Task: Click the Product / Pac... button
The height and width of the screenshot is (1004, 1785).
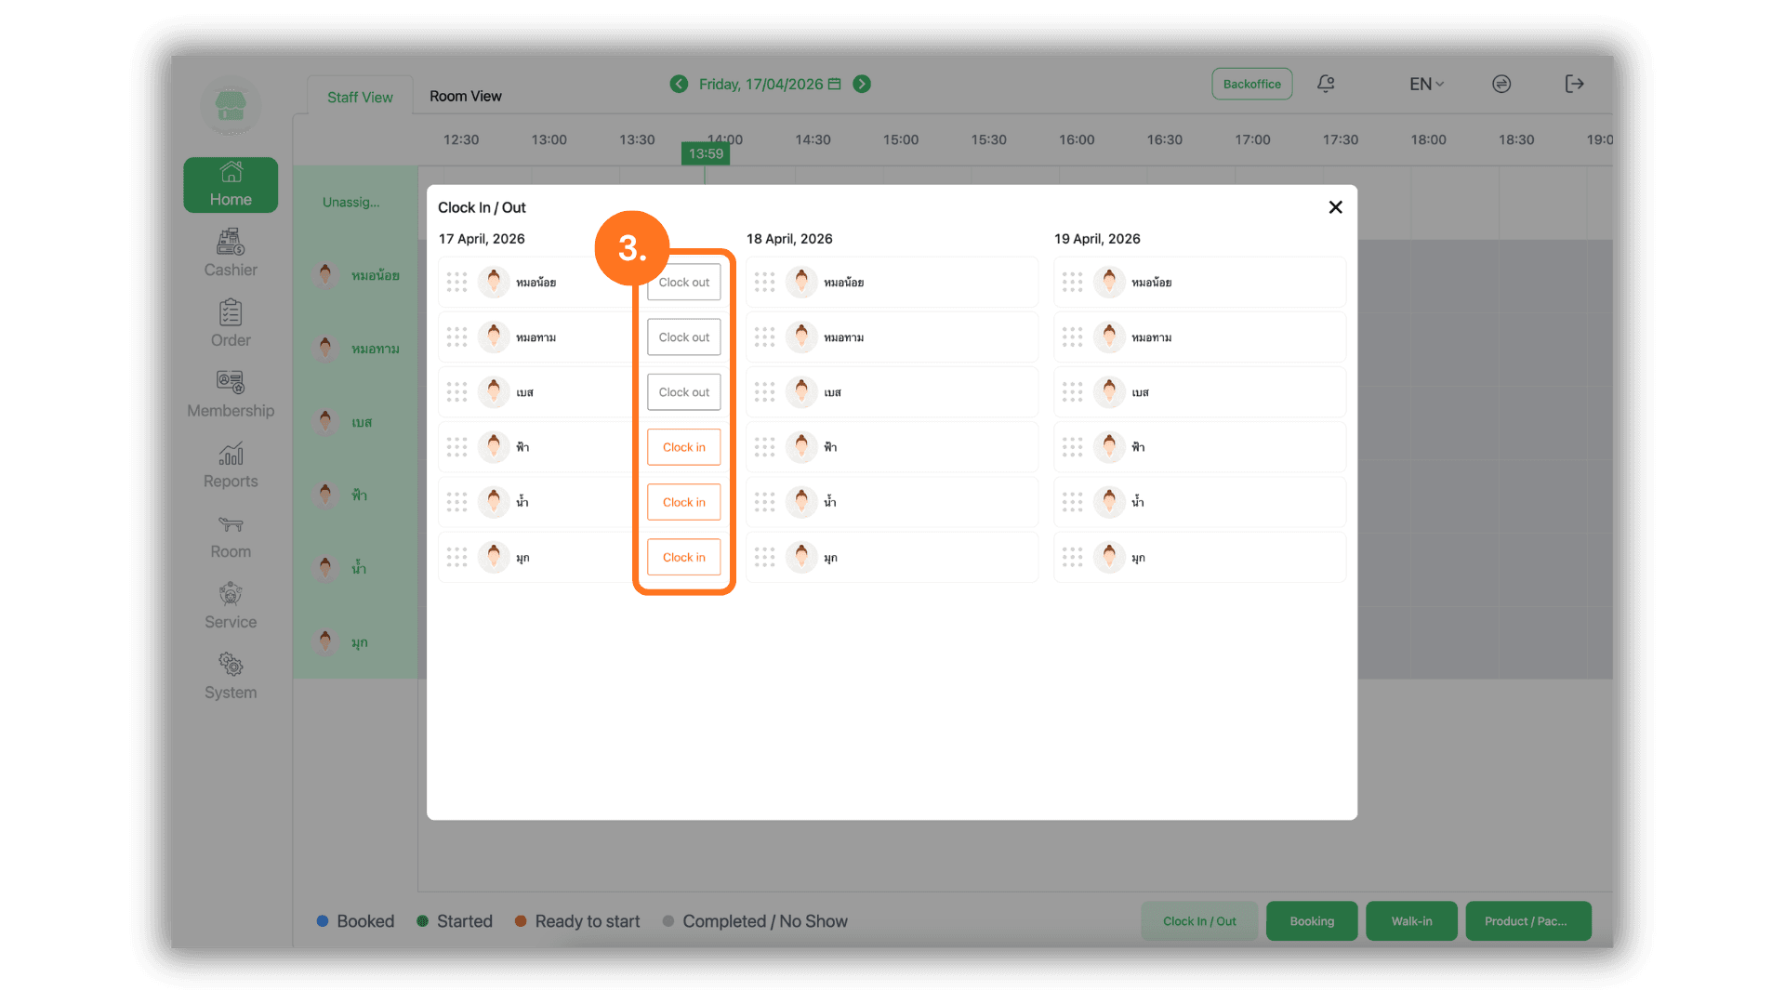Action: (x=1527, y=921)
